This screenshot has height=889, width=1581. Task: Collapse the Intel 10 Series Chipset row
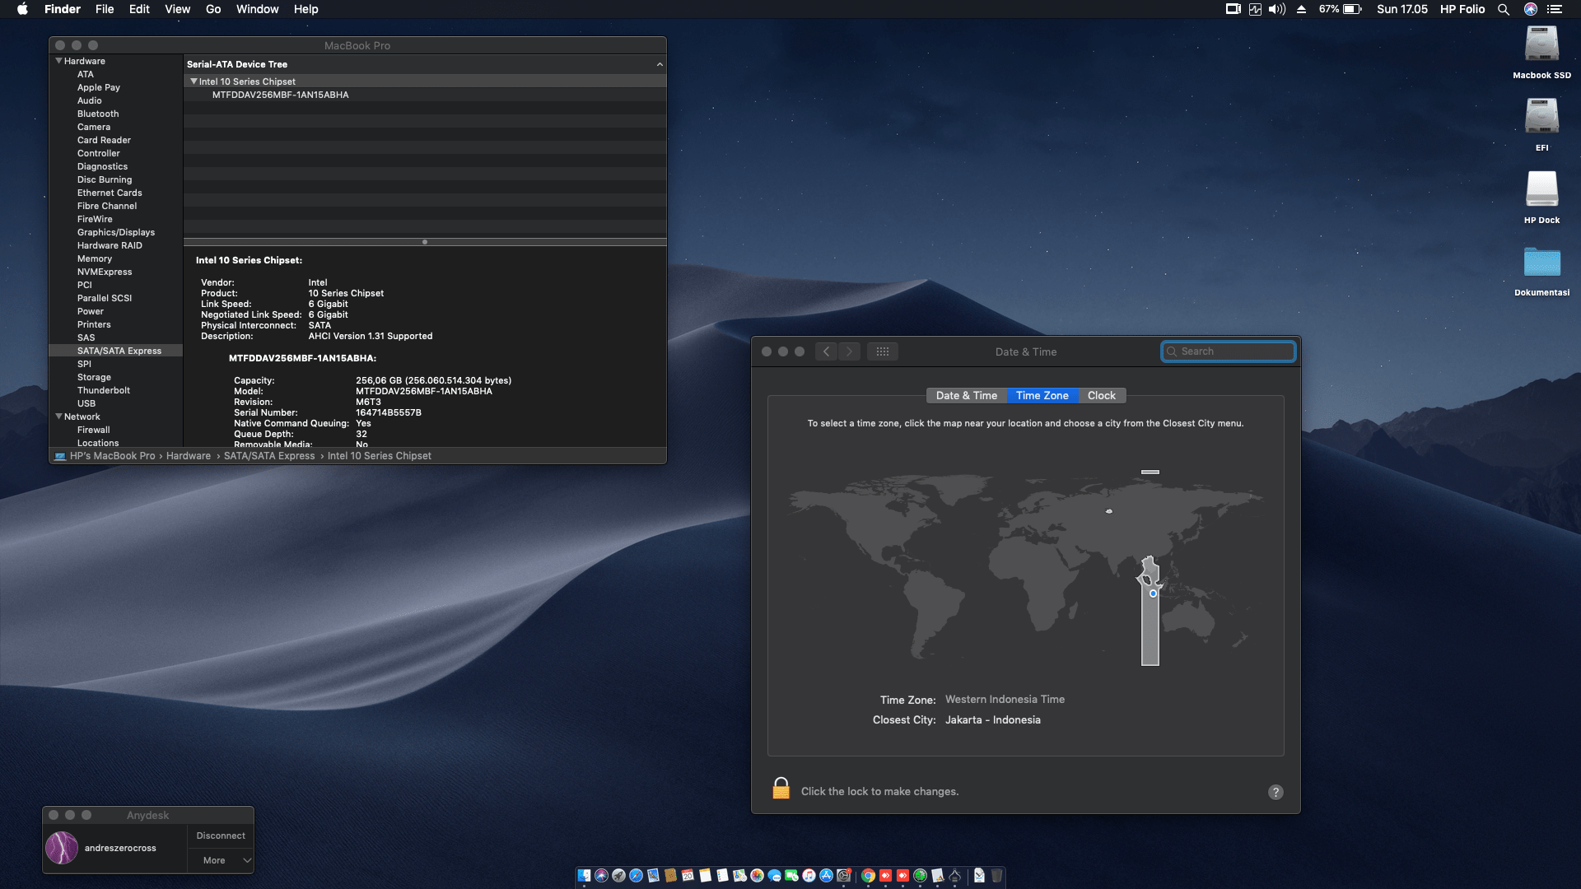194,81
